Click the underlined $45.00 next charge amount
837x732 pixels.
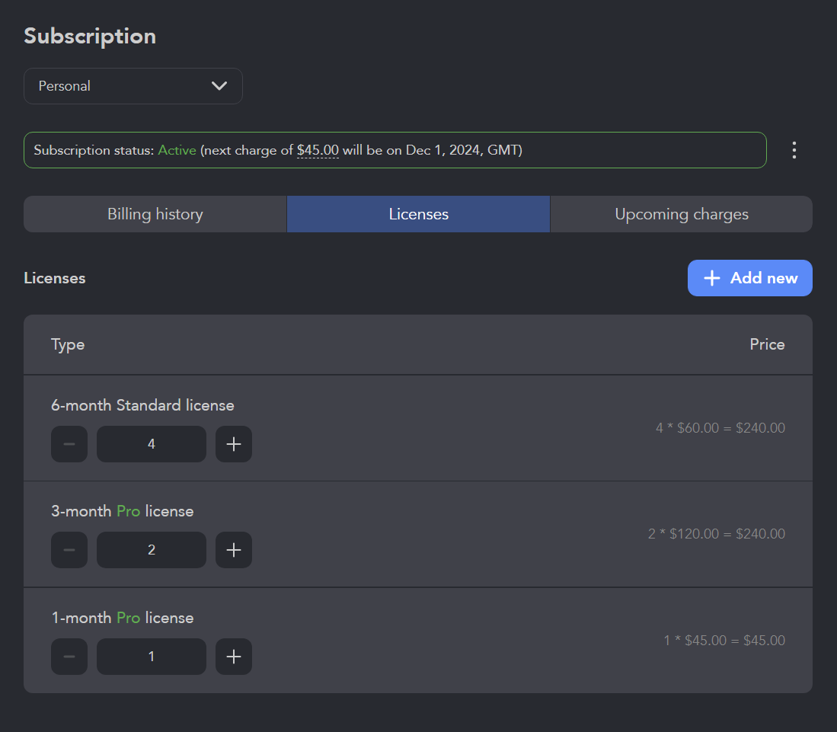pyautogui.click(x=318, y=151)
